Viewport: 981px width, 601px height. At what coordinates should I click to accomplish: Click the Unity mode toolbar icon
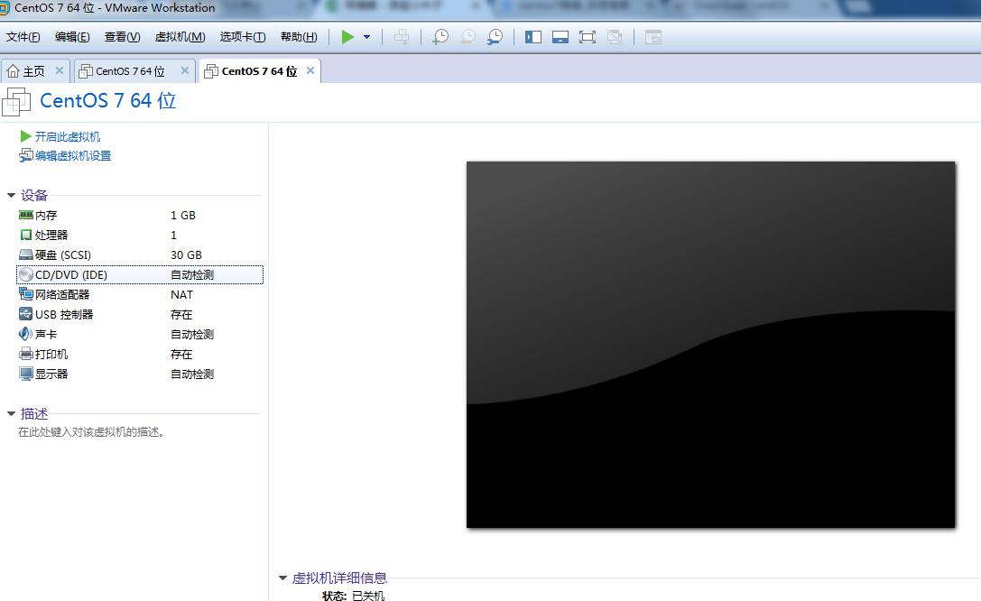click(x=615, y=37)
